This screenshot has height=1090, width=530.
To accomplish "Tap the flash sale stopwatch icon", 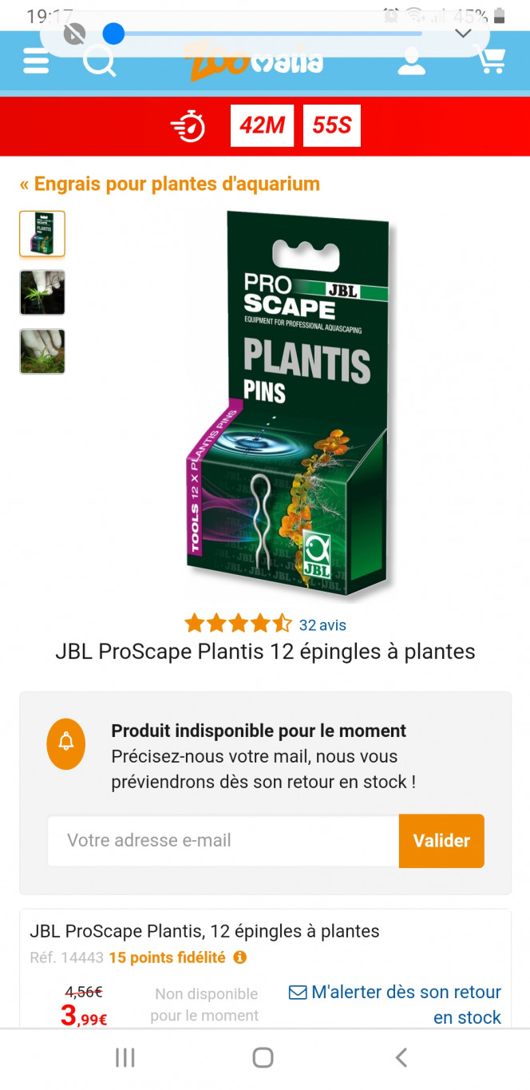I will point(188,126).
